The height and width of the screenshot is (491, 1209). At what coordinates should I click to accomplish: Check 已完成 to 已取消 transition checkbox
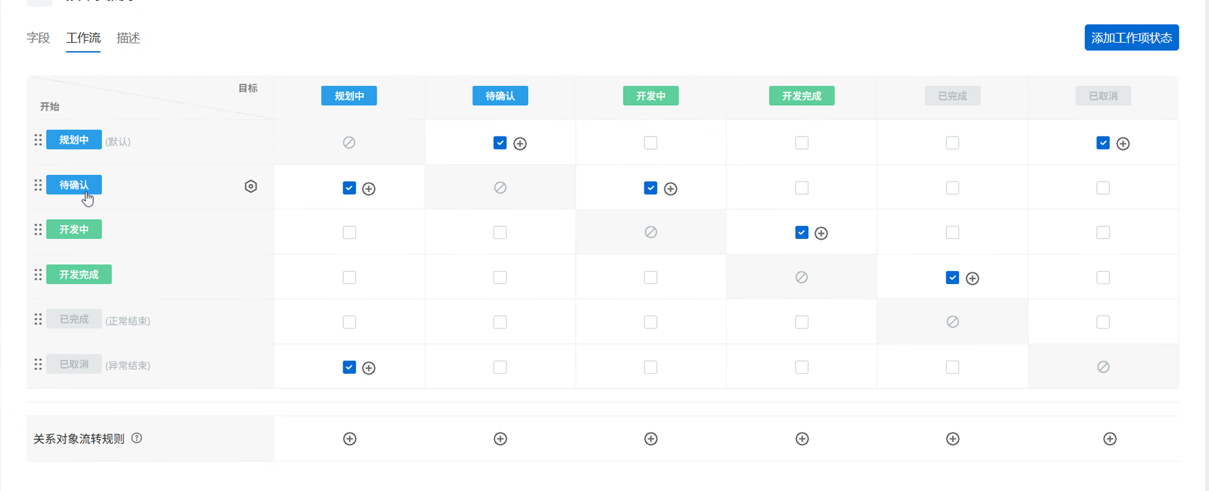[1103, 322]
